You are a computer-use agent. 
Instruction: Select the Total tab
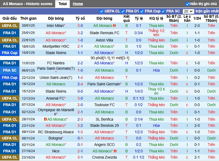62,4
